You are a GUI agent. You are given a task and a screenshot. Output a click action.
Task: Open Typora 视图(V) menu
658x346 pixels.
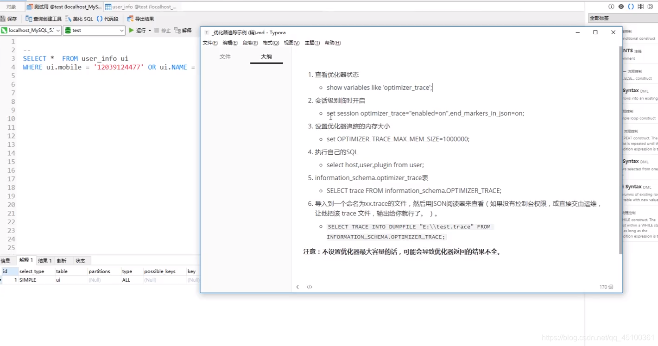[291, 43]
